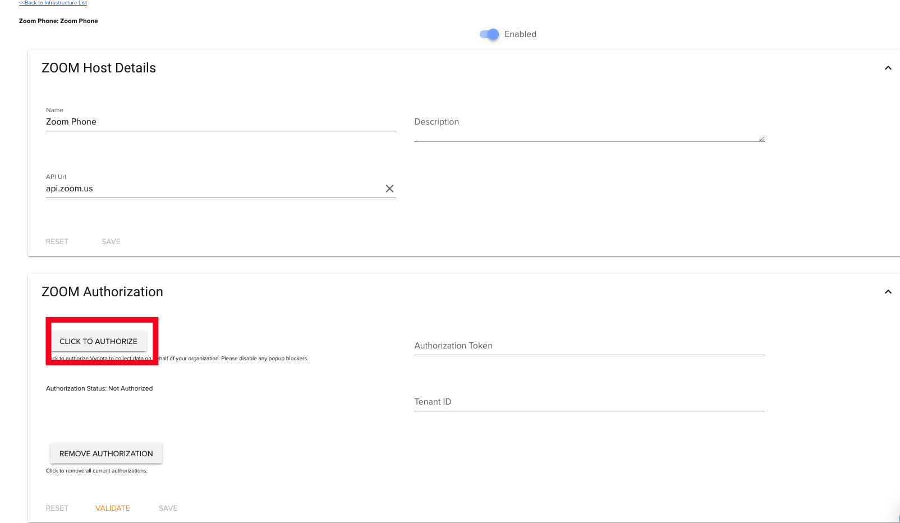The width and height of the screenshot is (900, 523).
Task: Click the 'ZOOM Host Details' section title
Action: [x=99, y=68]
